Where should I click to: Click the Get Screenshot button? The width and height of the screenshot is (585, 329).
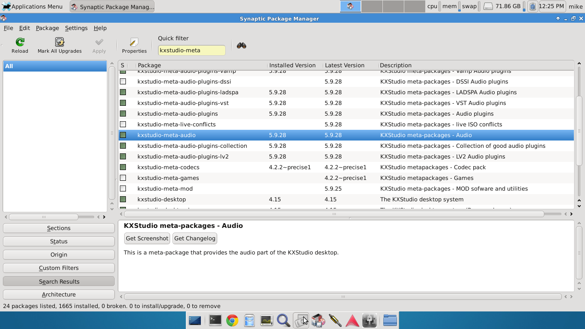tap(147, 238)
